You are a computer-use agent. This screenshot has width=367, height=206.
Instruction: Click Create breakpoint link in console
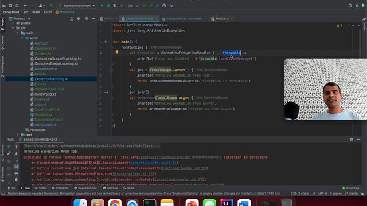[205, 157]
